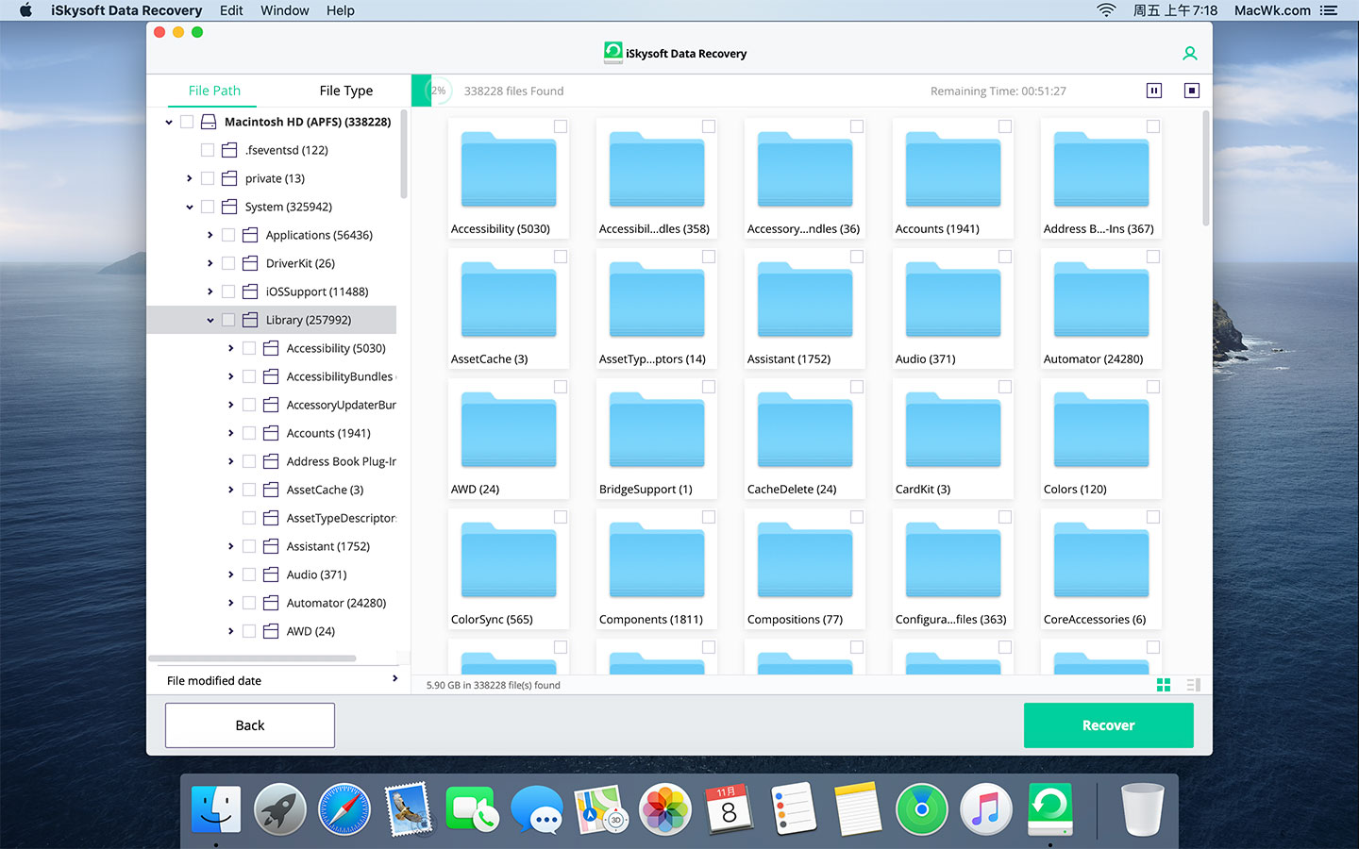Image resolution: width=1359 pixels, height=849 pixels.
Task: Open Messages from the dock
Action: tap(536, 809)
